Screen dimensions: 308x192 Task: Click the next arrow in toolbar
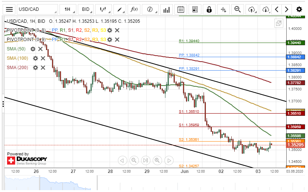[286, 9]
